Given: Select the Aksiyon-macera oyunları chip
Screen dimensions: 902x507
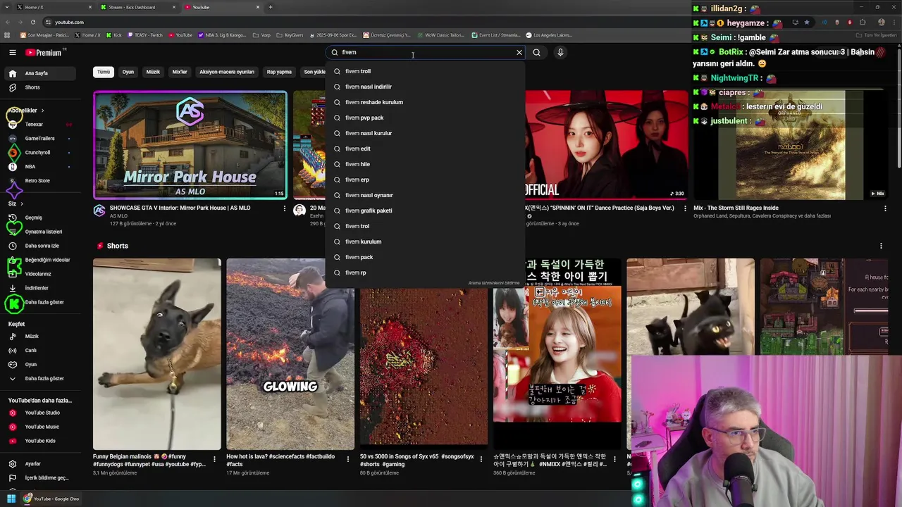Looking at the screenshot, I should click(x=227, y=72).
